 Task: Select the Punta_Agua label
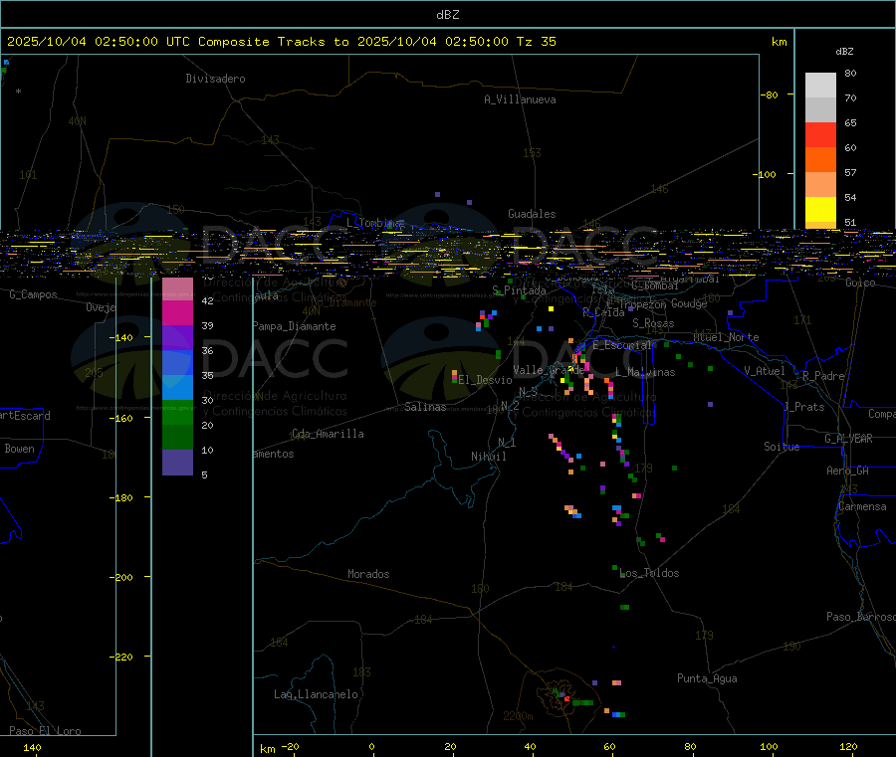click(x=707, y=678)
